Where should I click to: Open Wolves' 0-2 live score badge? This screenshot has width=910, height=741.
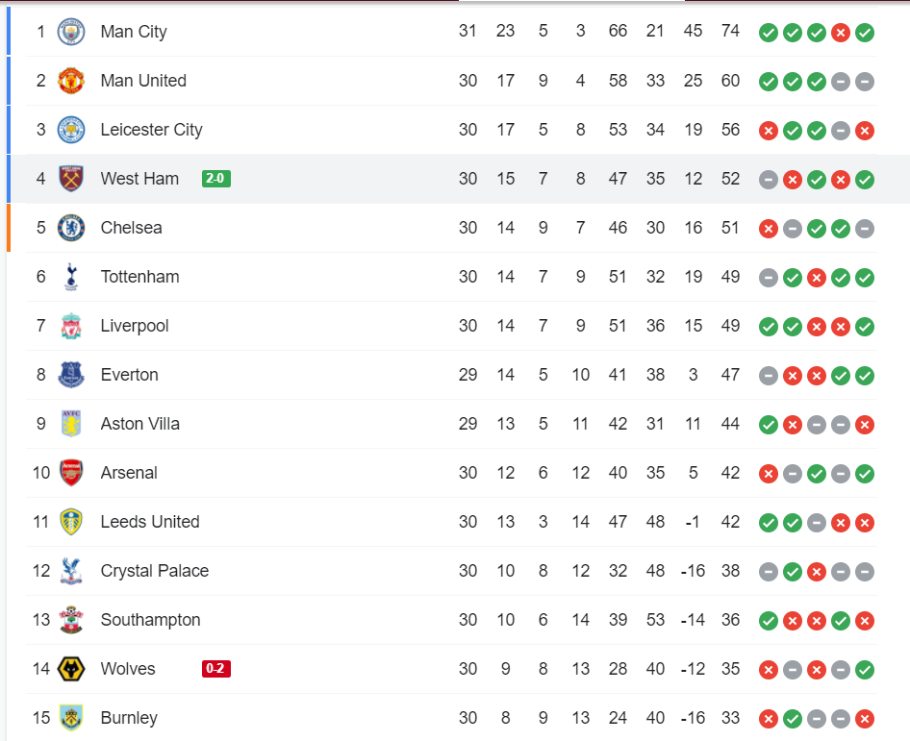pyautogui.click(x=216, y=669)
